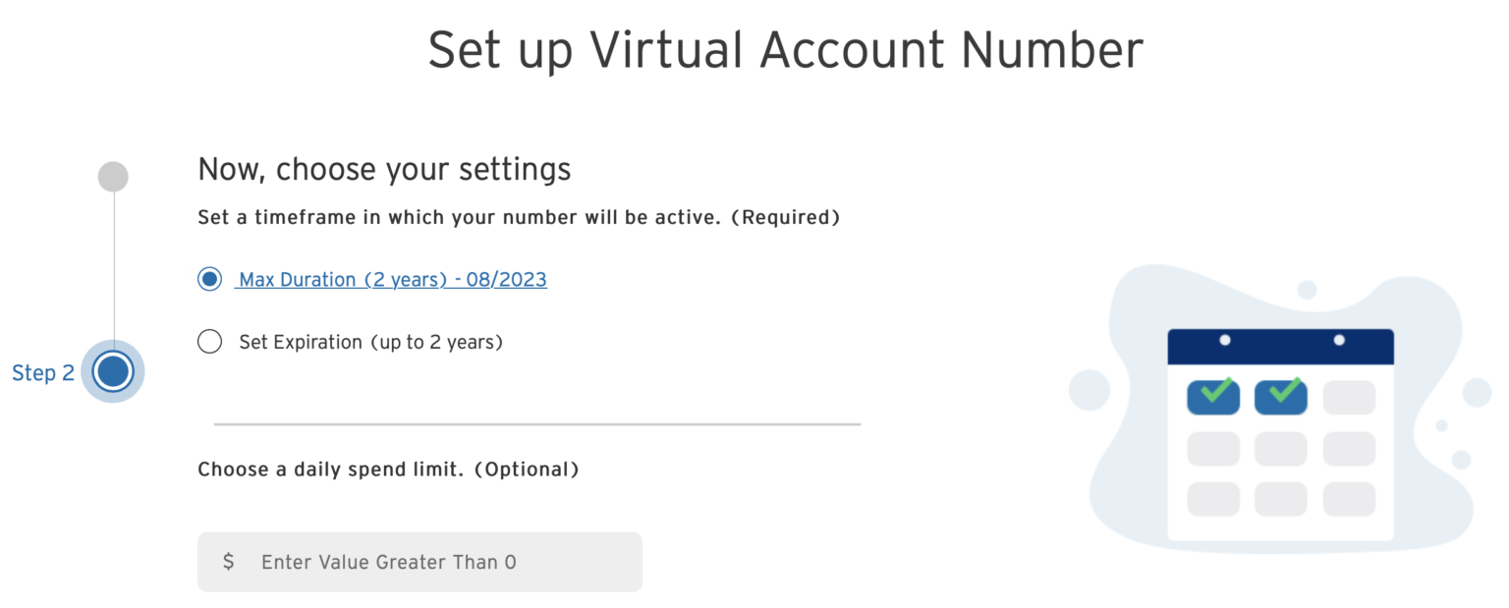This screenshot has height=608, width=1509.
Task: Click the Choose a daily spend limit label
Action: click(x=387, y=469)
